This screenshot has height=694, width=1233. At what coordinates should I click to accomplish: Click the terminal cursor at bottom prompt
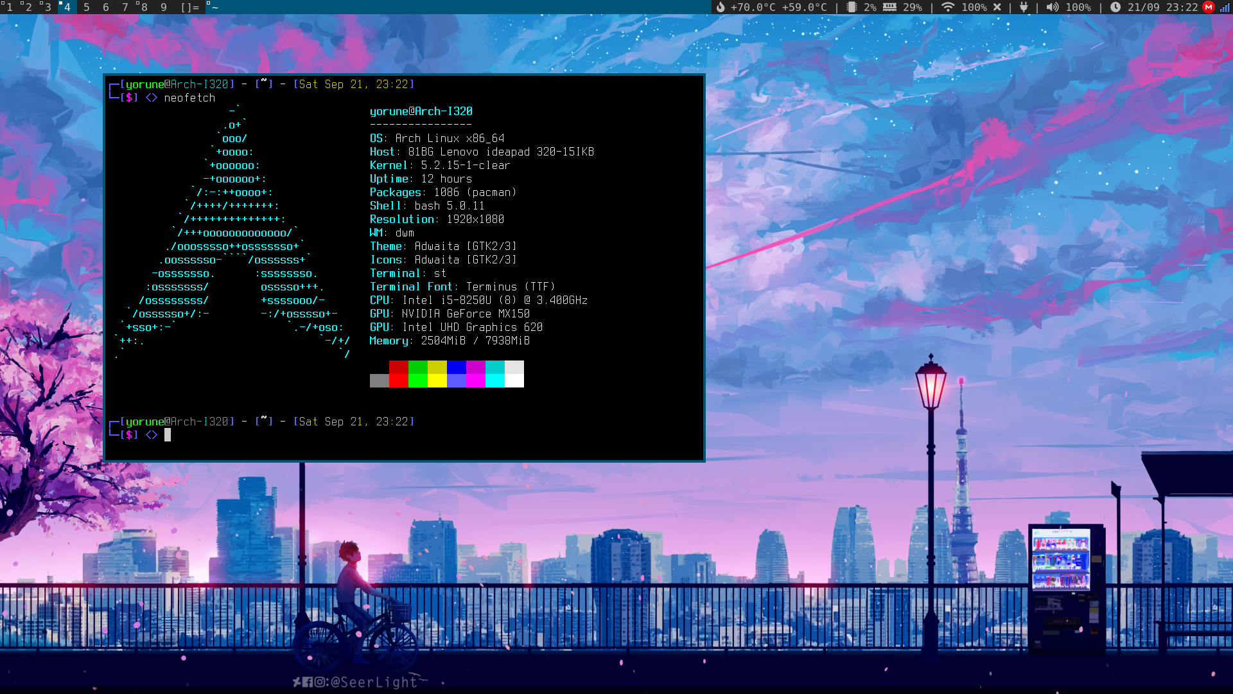(168, 435)
